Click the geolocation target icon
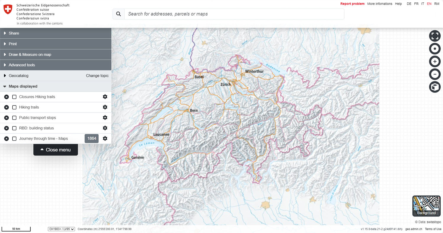The image size is (443, 233). (435, 49)
